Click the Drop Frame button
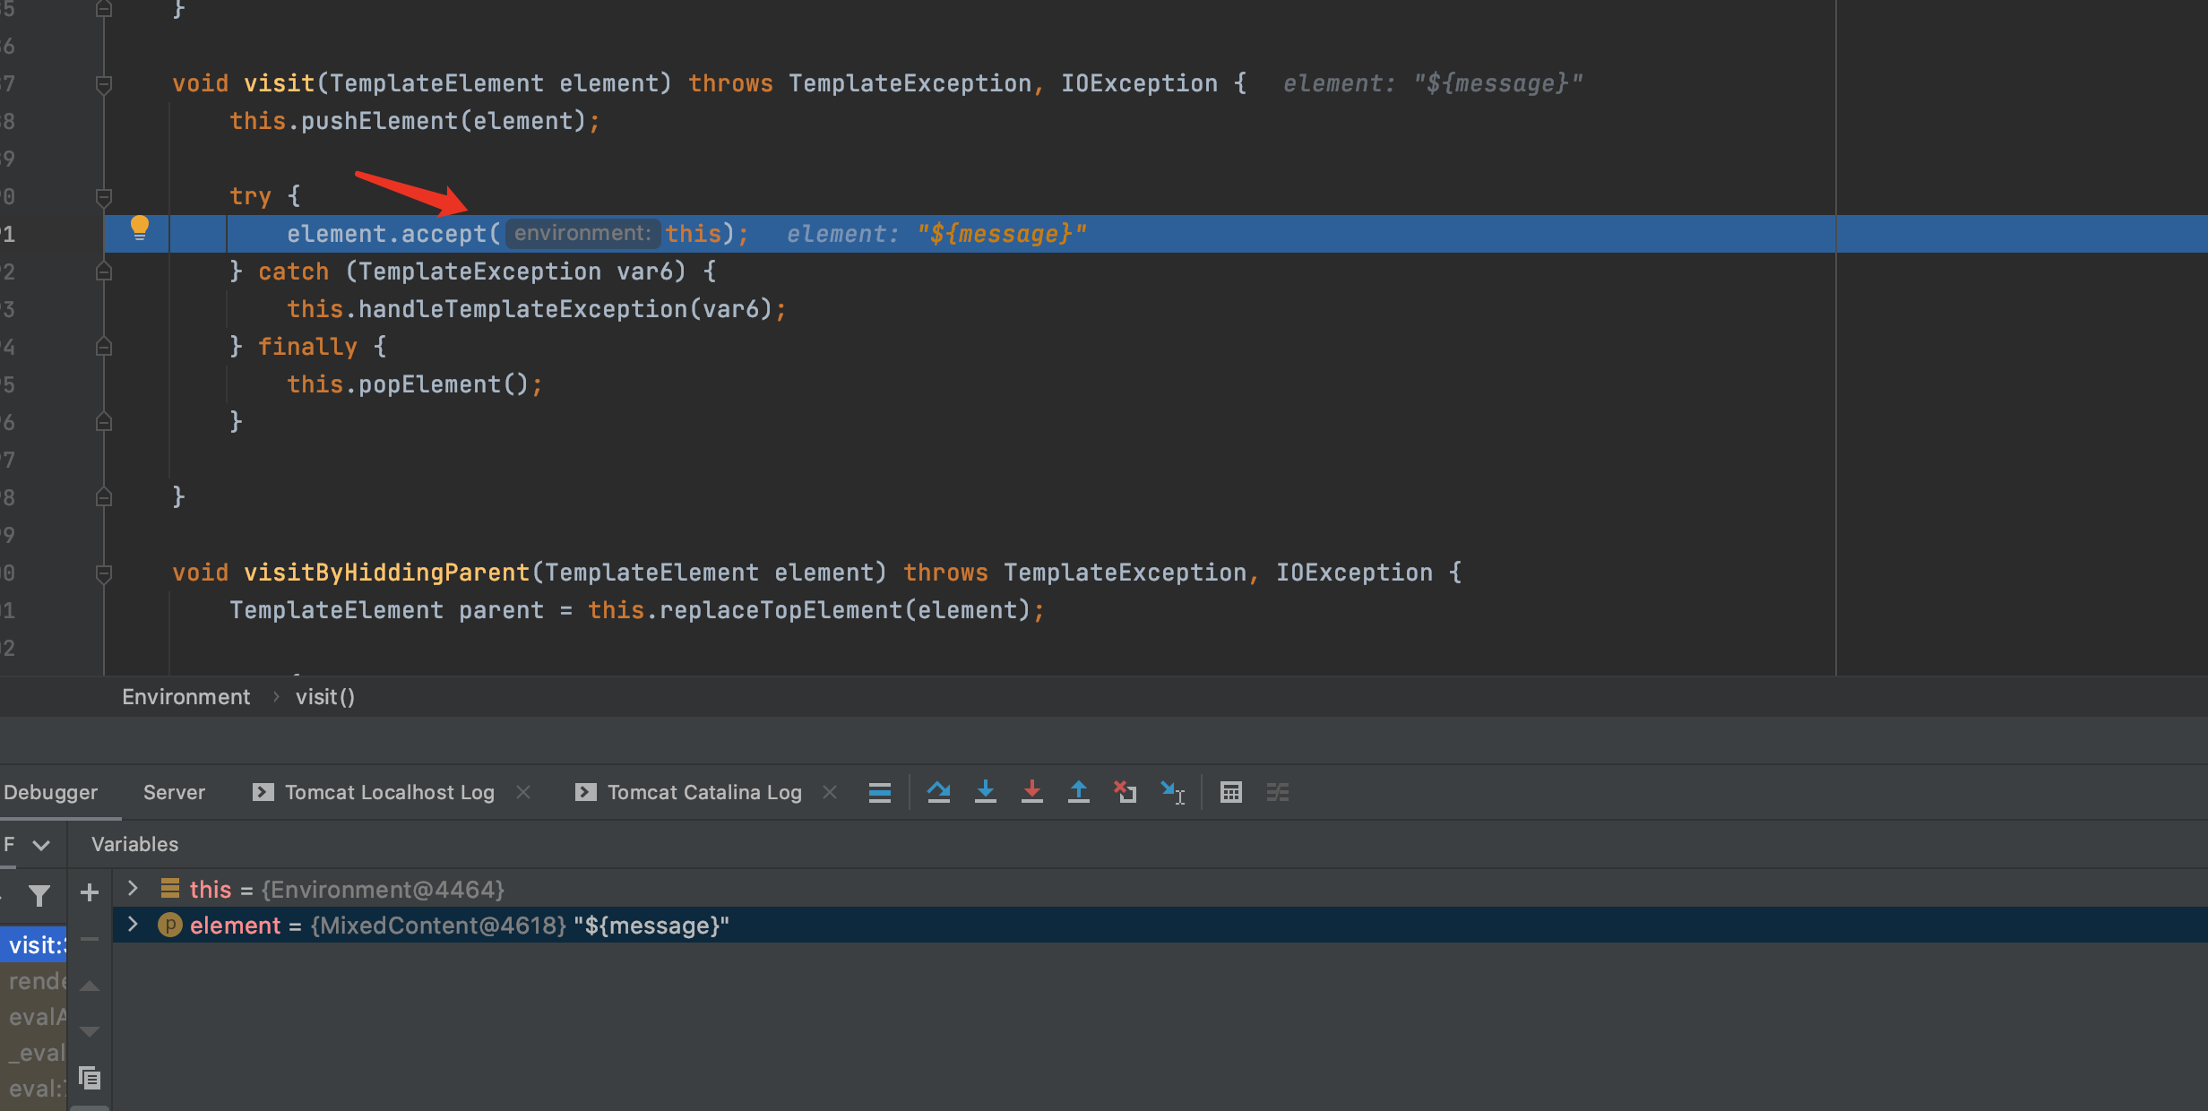This screenshot has height=1111, width=2208. click(1126, 792)
